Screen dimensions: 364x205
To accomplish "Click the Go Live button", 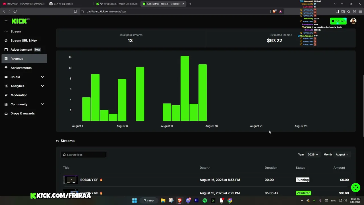I will 338,21.
